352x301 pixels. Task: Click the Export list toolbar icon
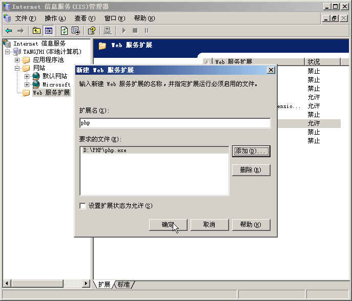76,31
